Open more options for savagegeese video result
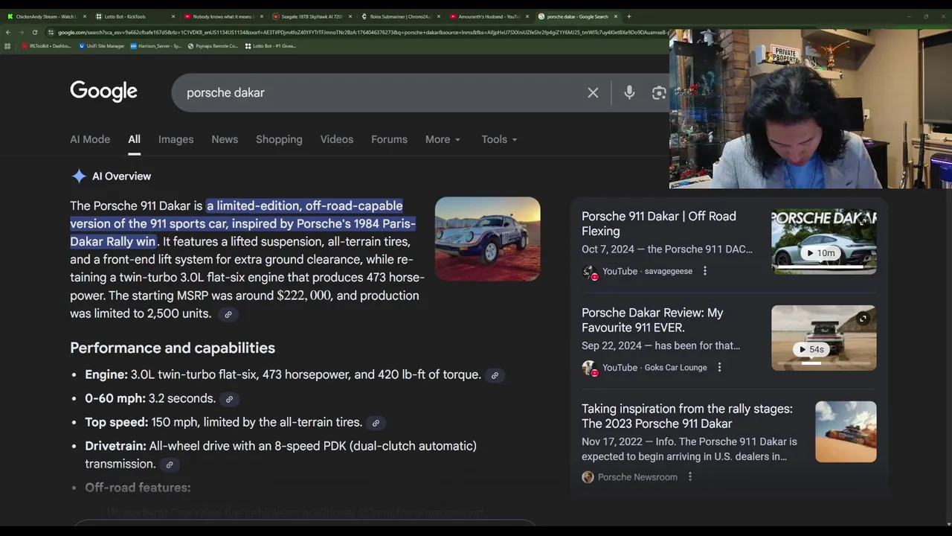 click(x=705, y=271)
